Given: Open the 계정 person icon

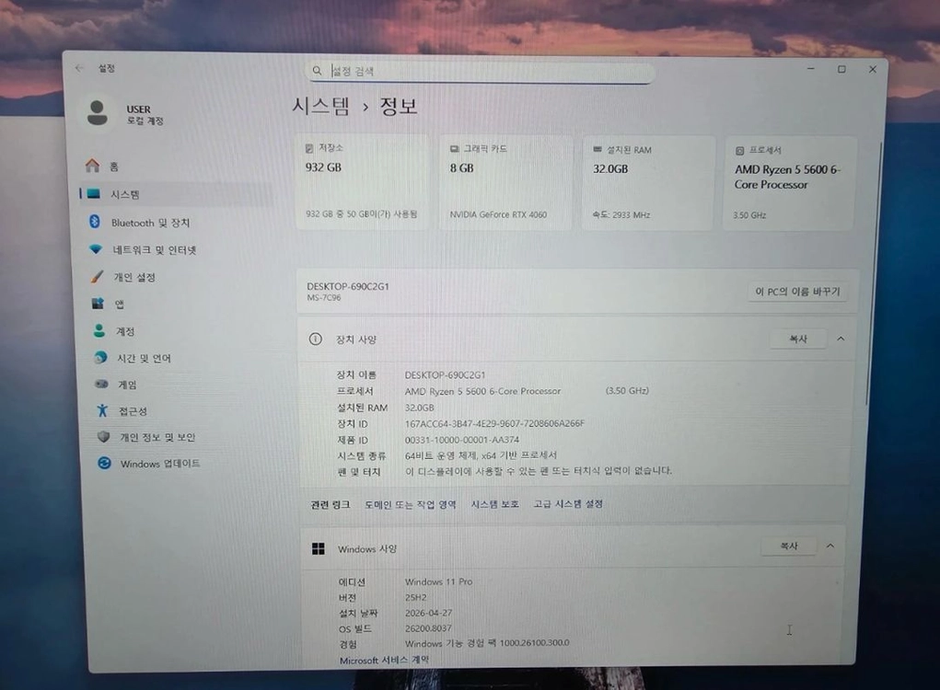Looking at the screenshot, I should 99,330.
